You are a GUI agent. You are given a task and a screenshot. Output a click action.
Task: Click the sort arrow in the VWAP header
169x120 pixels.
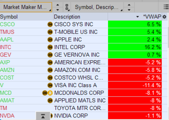(x=138, y=17)
